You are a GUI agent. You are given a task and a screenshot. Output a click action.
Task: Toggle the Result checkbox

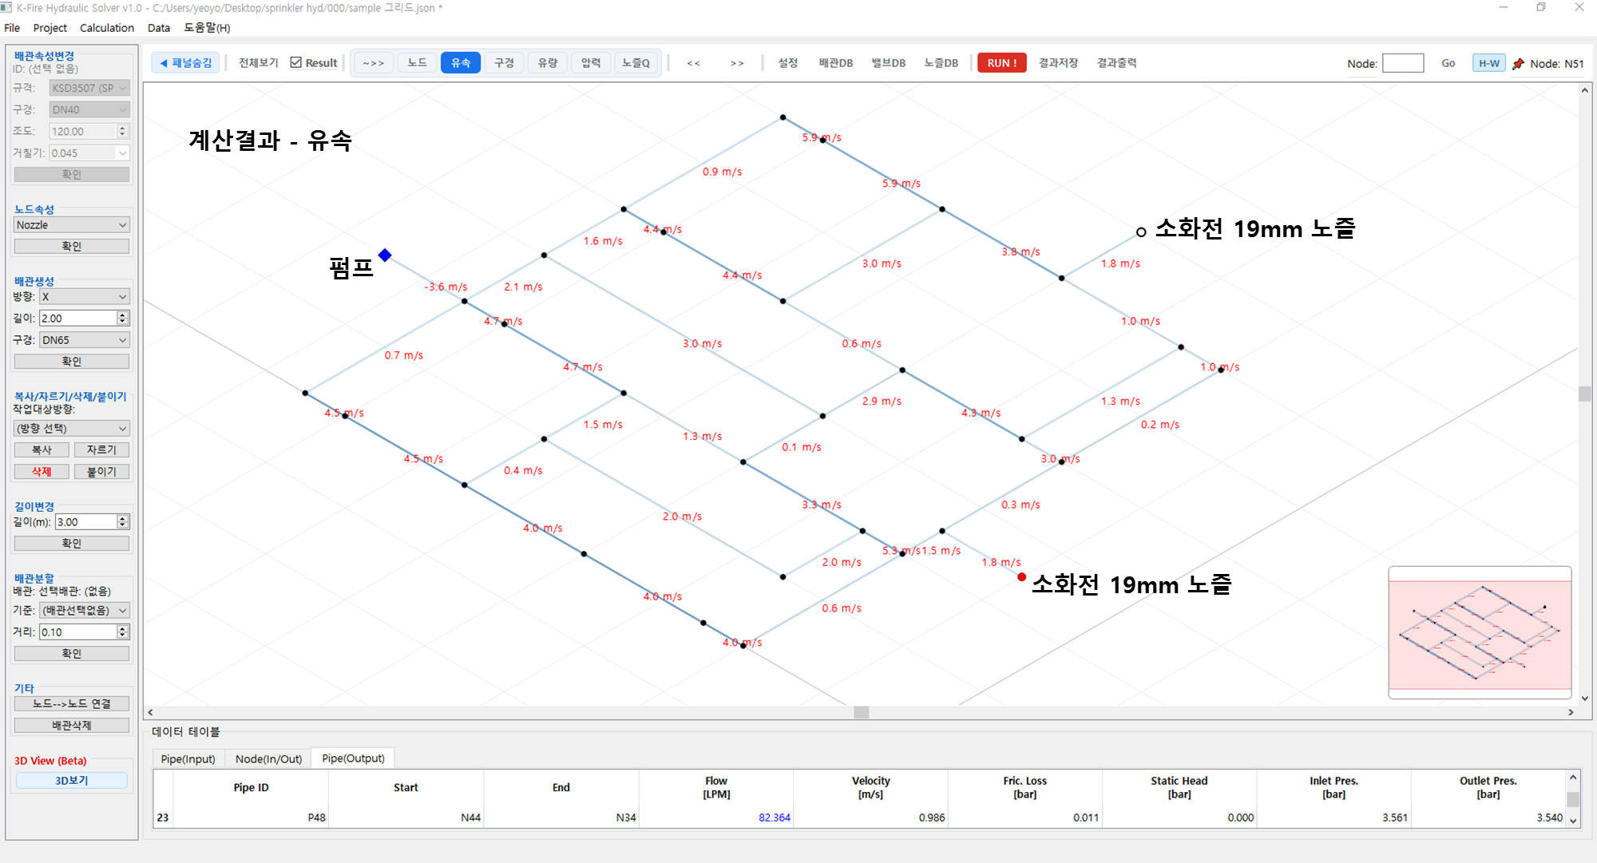pos(296,63)
